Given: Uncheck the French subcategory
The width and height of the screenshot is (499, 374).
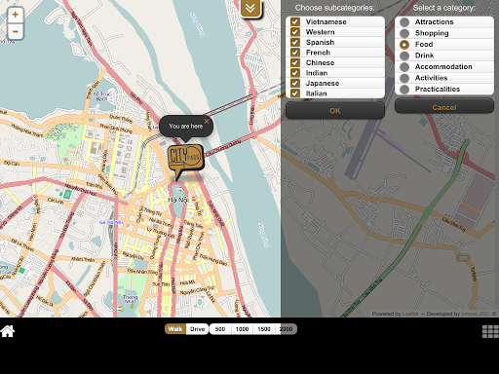Looking at the screenshot, I should 295,53.
